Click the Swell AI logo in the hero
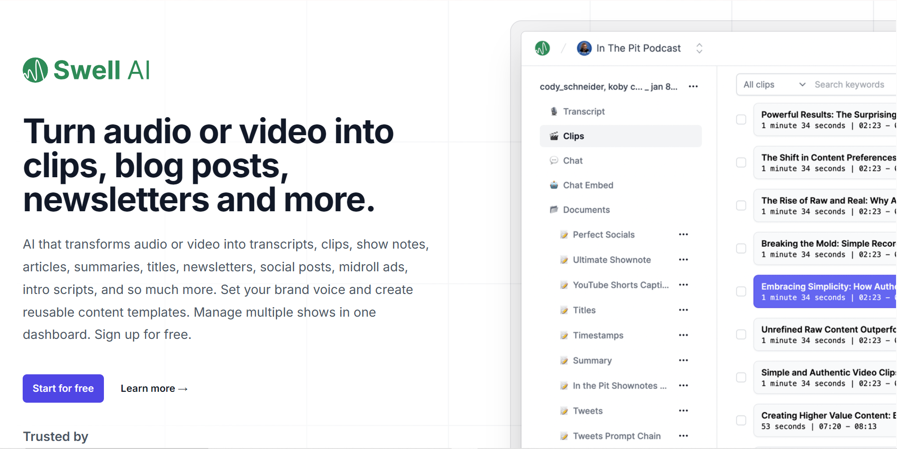The height and width of the screenshot is (449, 897). point(86,70)
